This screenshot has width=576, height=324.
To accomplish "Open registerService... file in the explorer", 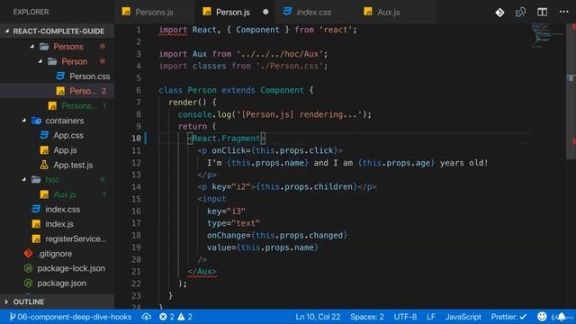I will tap(57, 238).
